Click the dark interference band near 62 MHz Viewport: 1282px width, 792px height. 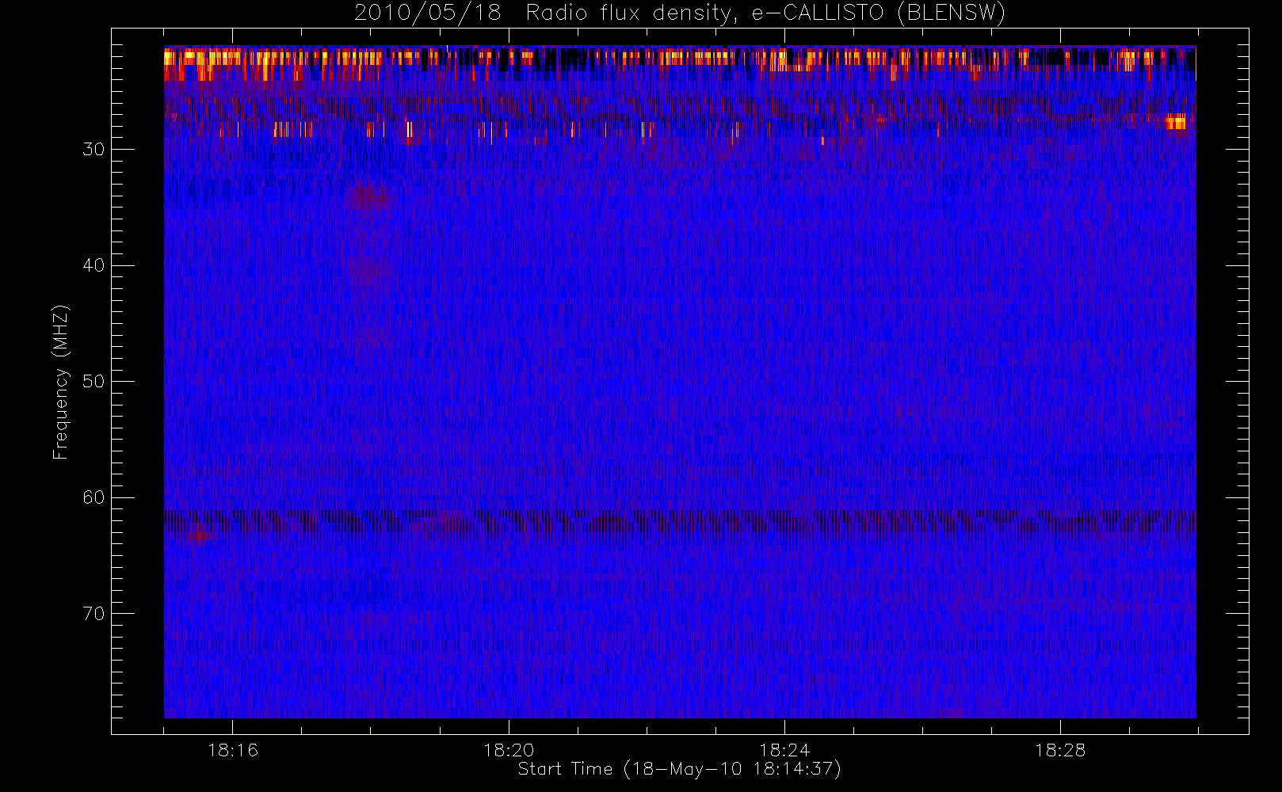click(x=680, y=523)
